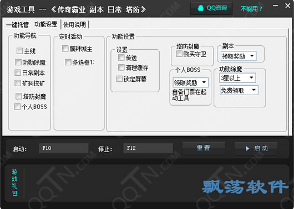Switch to the 一键托管 tab
This screenshot has width=294, height=209.
pos(17,24)
